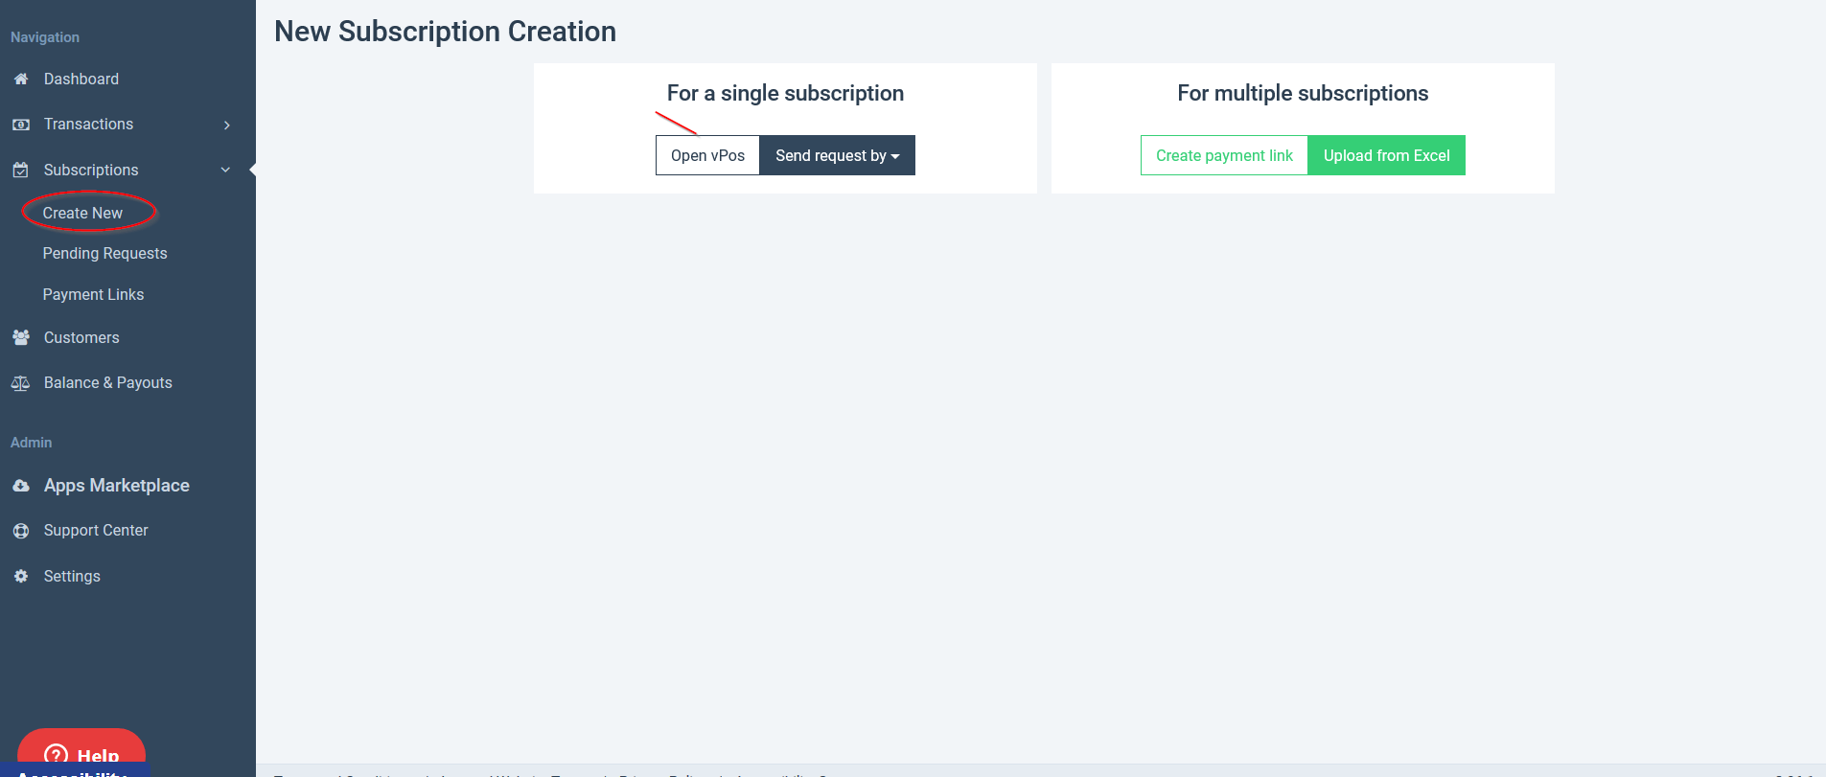Select Create New in sidebar

tap(82, 213)
